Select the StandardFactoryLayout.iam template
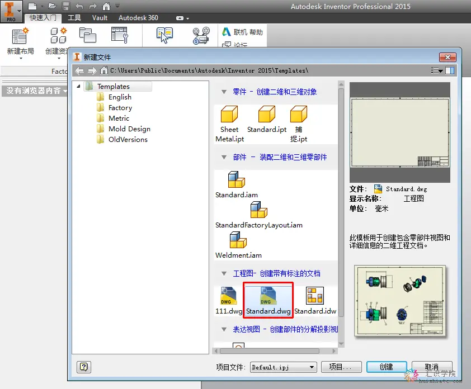Viewport: 471px width, 389px height. [259, 215]
